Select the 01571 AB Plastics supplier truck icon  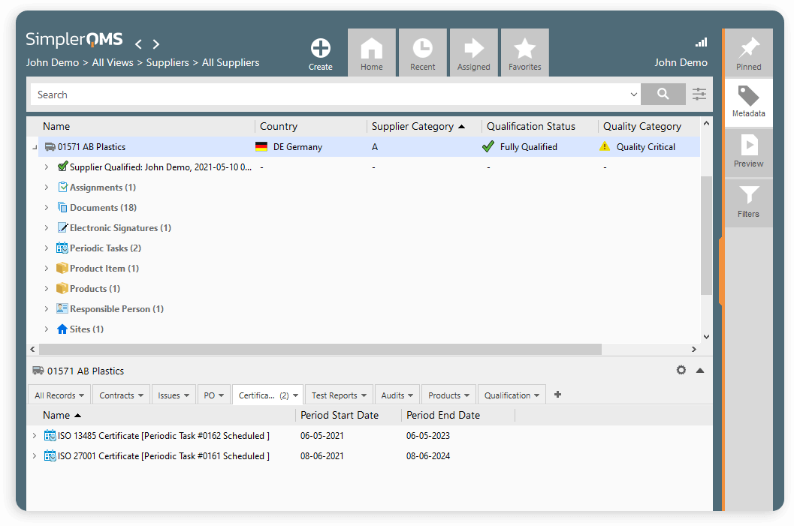[50, 147]
